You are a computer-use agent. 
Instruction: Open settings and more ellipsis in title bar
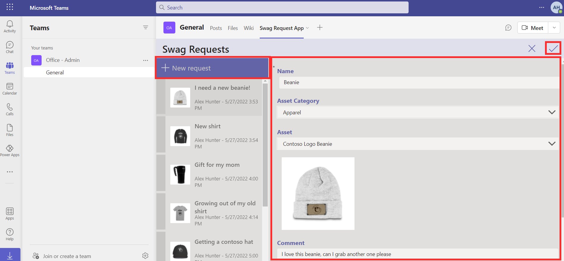[x=542, y=7]
